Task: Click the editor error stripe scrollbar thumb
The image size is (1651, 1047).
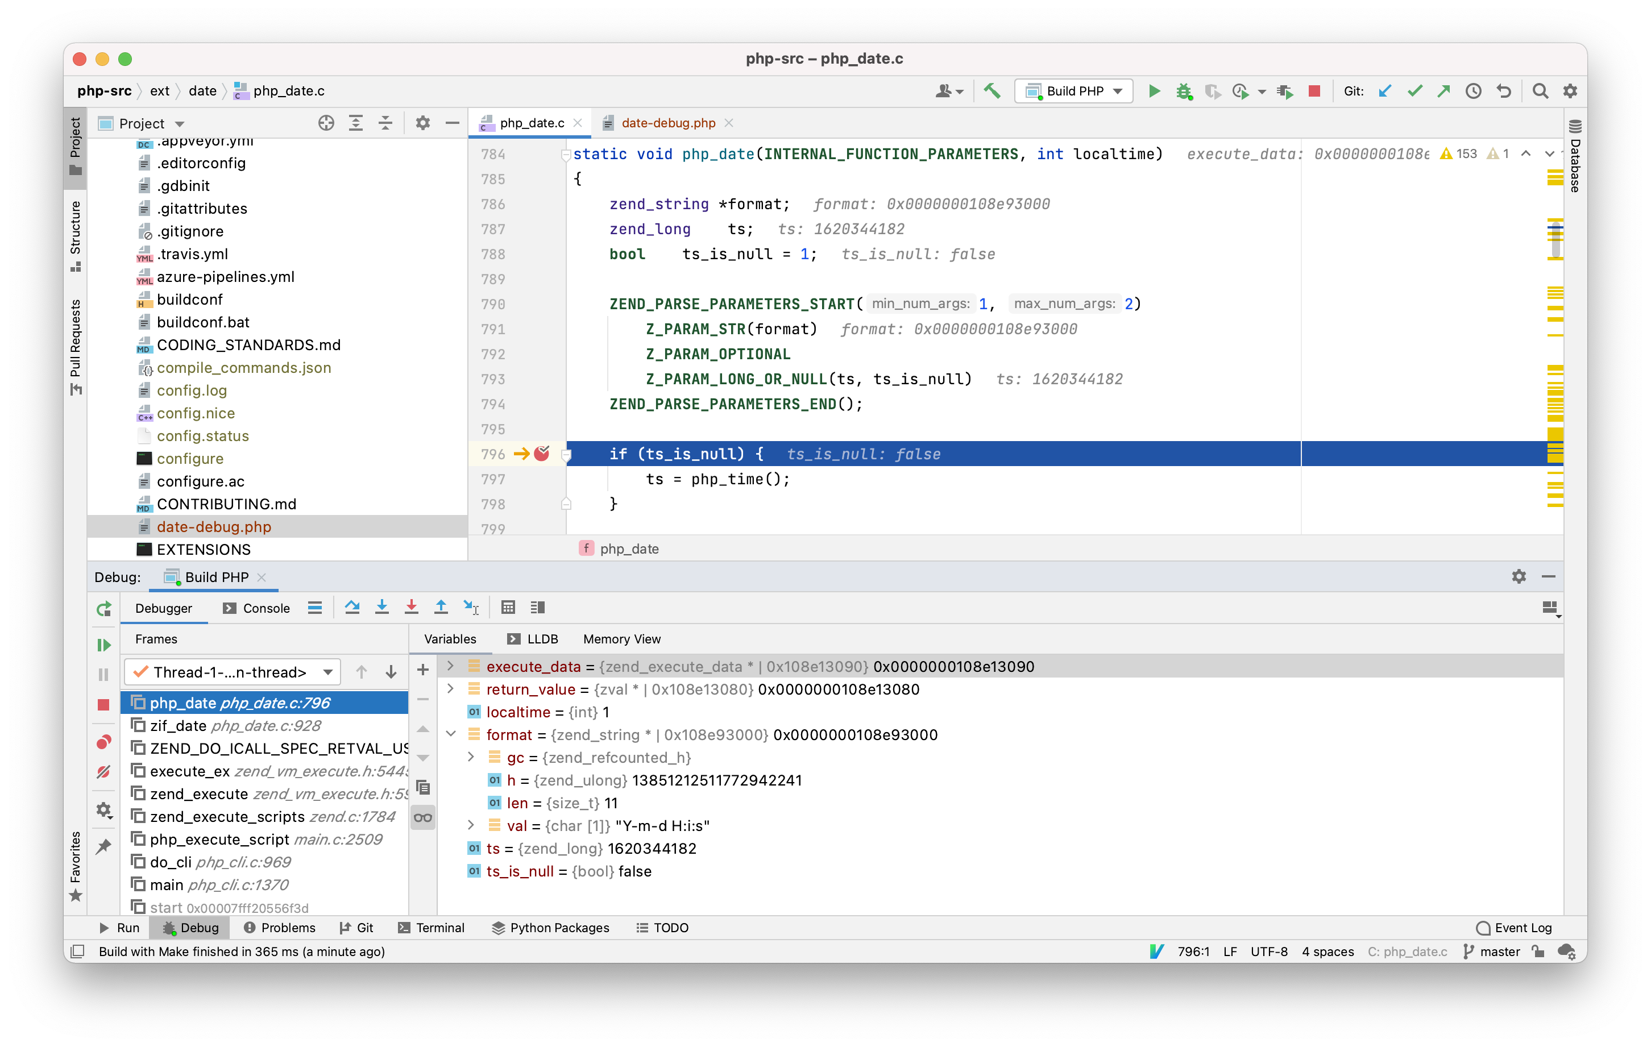Action: click(x=1555, y=240)
